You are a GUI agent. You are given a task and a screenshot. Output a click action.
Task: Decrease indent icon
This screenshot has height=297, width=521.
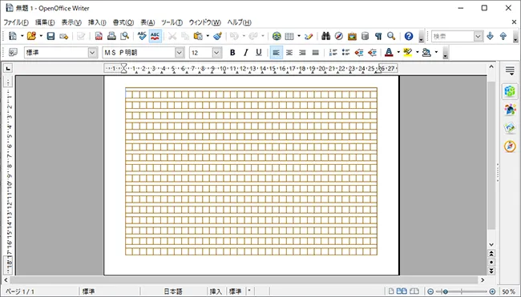coord(359,52)
